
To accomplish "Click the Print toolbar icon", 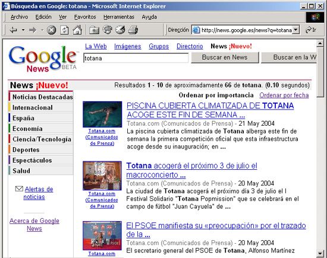I will tap(133, 30).
